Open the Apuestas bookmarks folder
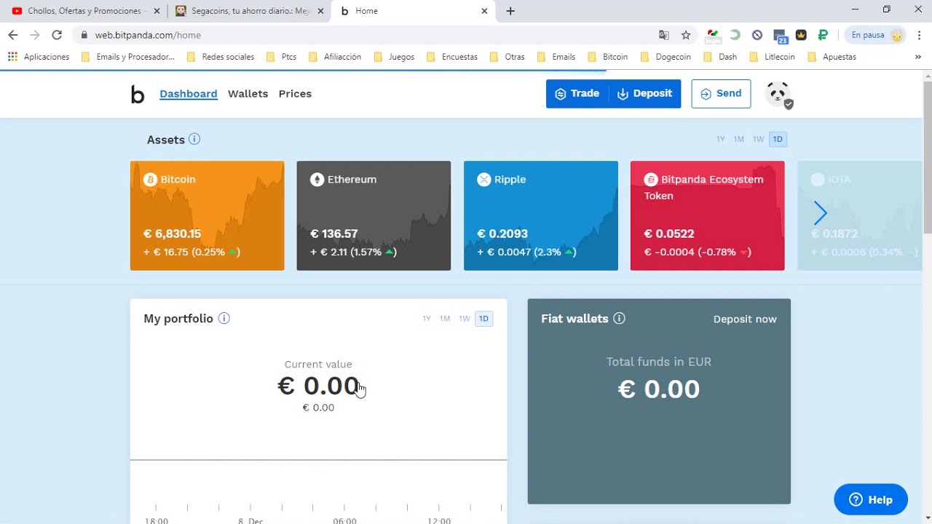 832,57
